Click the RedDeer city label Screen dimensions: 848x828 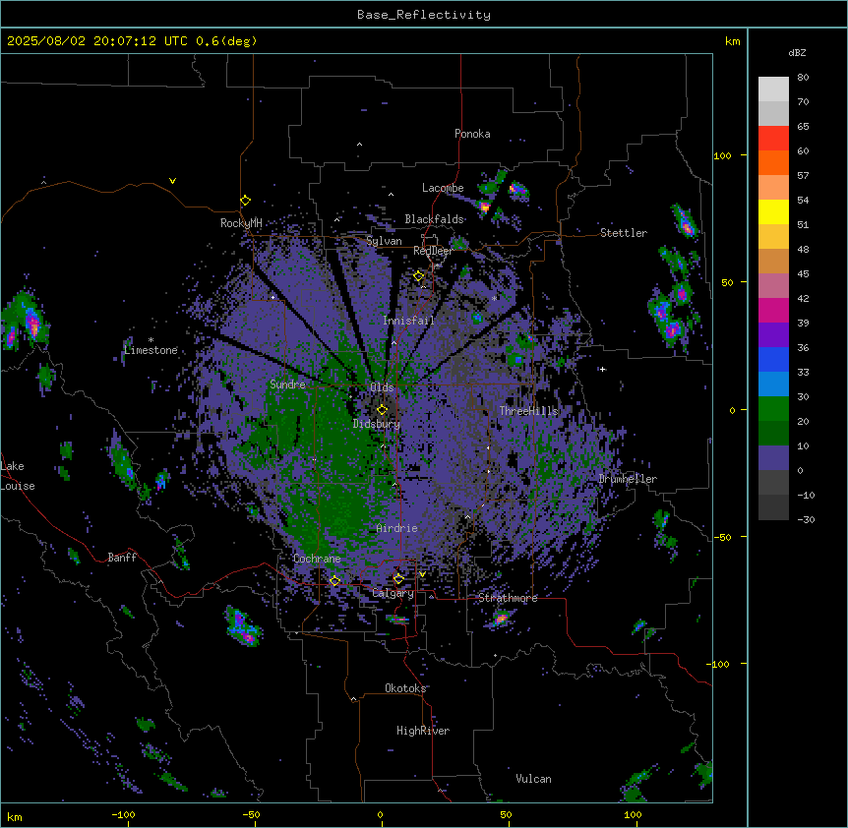tap(433, 251)
